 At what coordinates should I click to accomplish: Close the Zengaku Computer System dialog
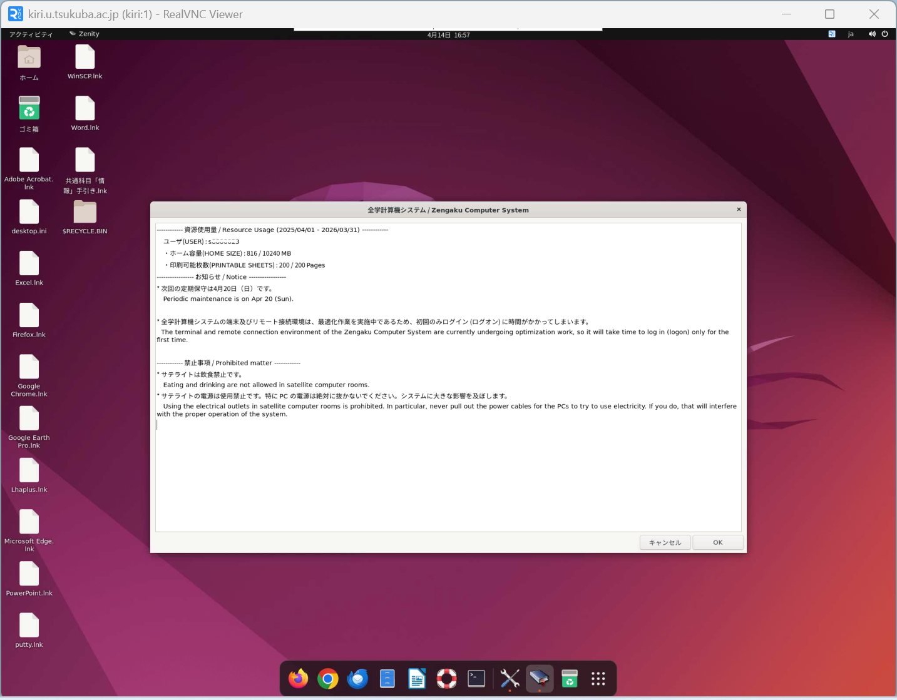739,210
